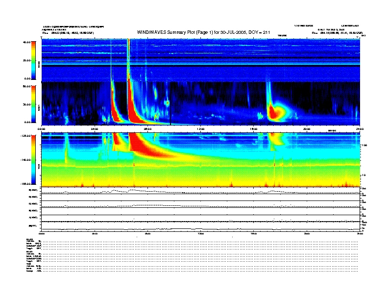Click the bottommost line-plot strip above status rows
388x300 pixels.
pos(201,226)
